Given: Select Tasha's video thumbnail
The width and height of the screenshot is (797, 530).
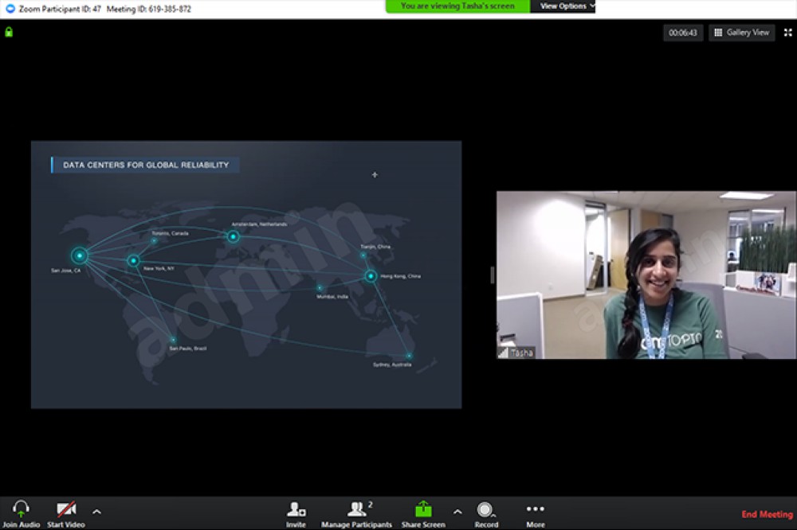Looking at the screenshot, I should point(646,275).
